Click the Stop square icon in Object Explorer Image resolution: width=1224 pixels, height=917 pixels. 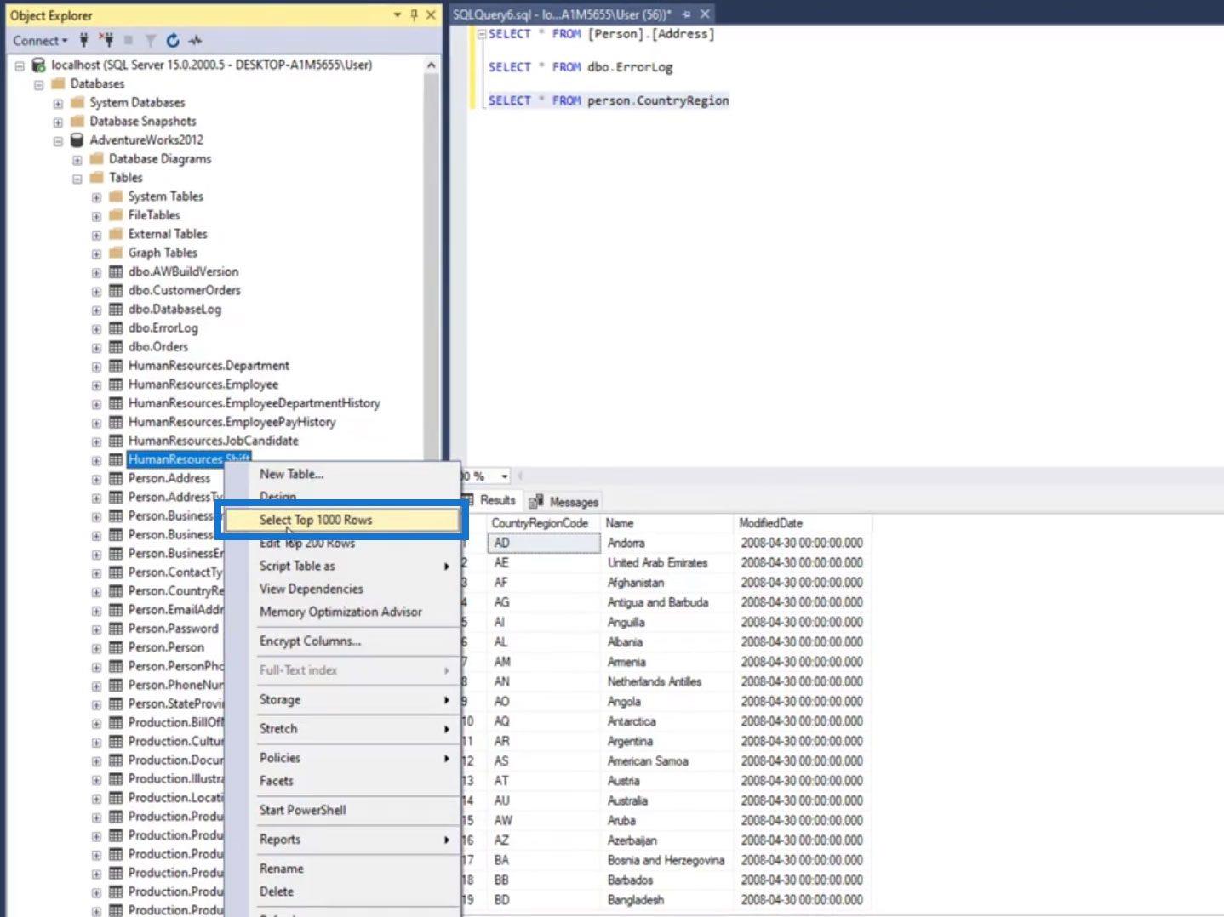tap(128, 40)
